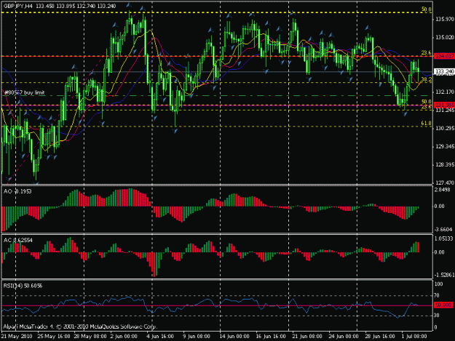Screen dimensions: 455x341
Task: Click the 9 Jun 08:00 time label
Action: [196, 337]
